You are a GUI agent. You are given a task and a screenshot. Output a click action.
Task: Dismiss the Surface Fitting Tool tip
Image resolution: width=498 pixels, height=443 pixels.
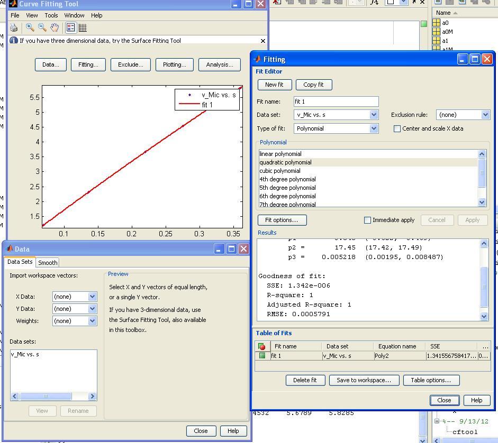pos(262,41)
